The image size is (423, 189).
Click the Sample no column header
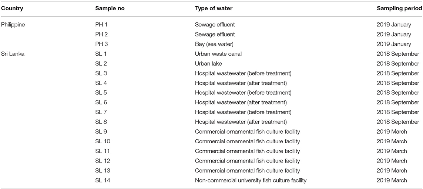pos(110,8)
